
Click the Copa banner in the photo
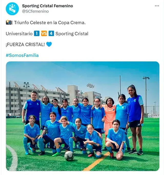point(154,115)
